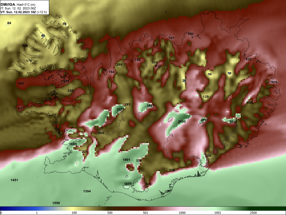Image resolution: width=286 pixels, height=215 pixels.
Task: Pick the map value 635
Action: click(66, 81)
